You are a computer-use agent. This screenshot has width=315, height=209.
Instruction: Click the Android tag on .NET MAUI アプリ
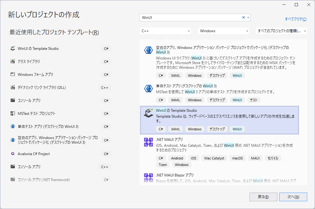coord(177,158)
